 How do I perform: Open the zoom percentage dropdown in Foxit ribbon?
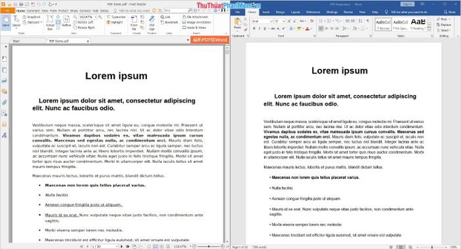(95, 17)
